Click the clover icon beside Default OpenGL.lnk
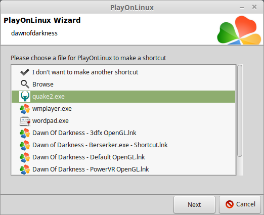Image resolution: width=264 pixels, height=215 pixels. 25,157
